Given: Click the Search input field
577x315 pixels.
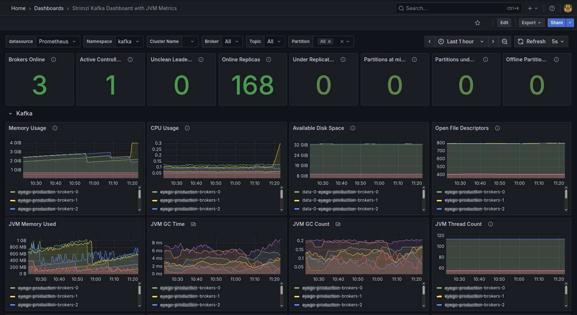Looking at the screenshot, I should (x=459, y=8).
